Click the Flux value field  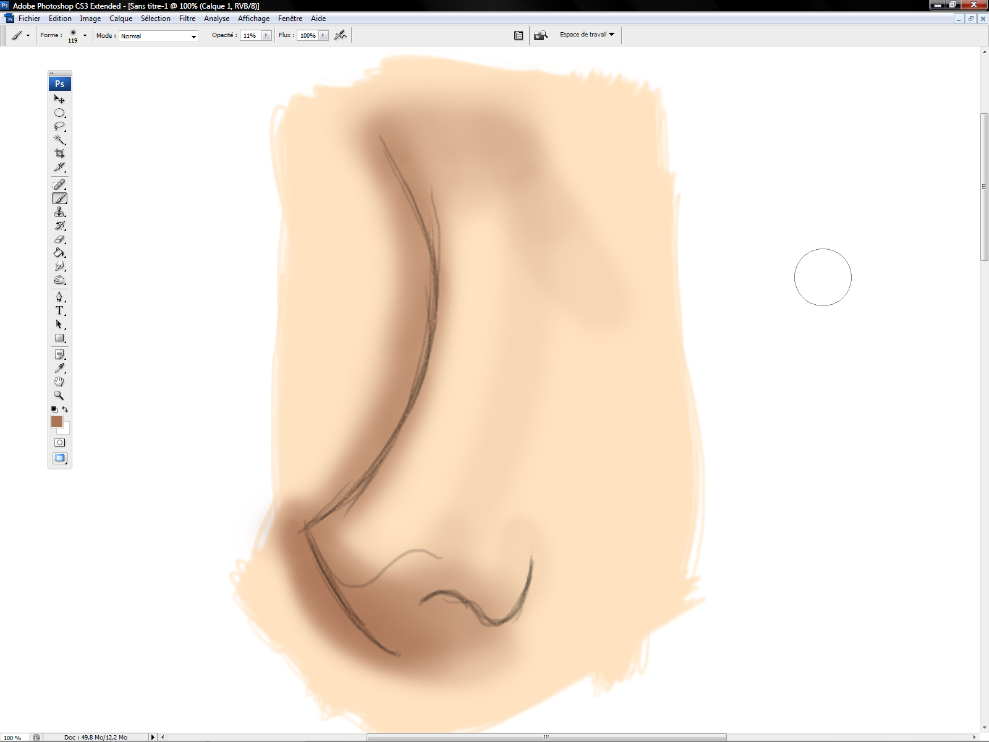[308, 35]
